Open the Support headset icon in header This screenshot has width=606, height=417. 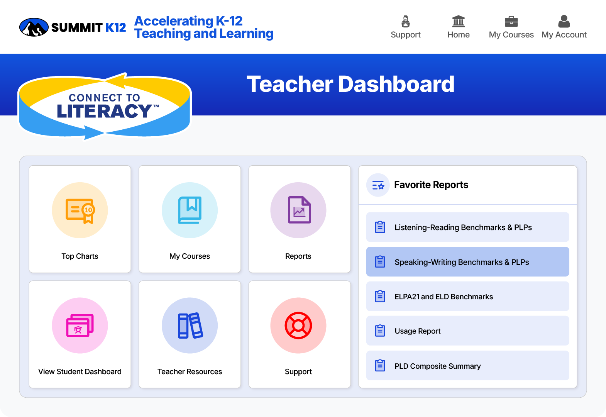(406, 21)
